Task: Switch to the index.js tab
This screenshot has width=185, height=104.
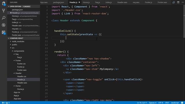Action: [x=109, y=2]
